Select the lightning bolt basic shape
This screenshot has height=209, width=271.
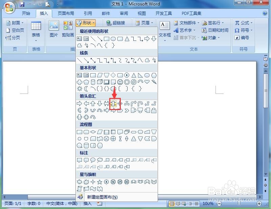[154, 82]
